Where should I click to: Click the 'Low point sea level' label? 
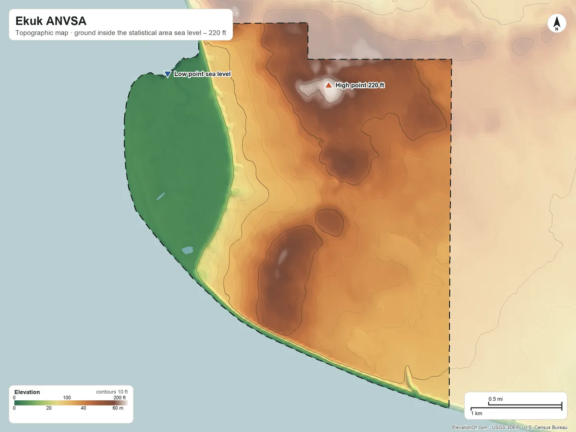203,74
